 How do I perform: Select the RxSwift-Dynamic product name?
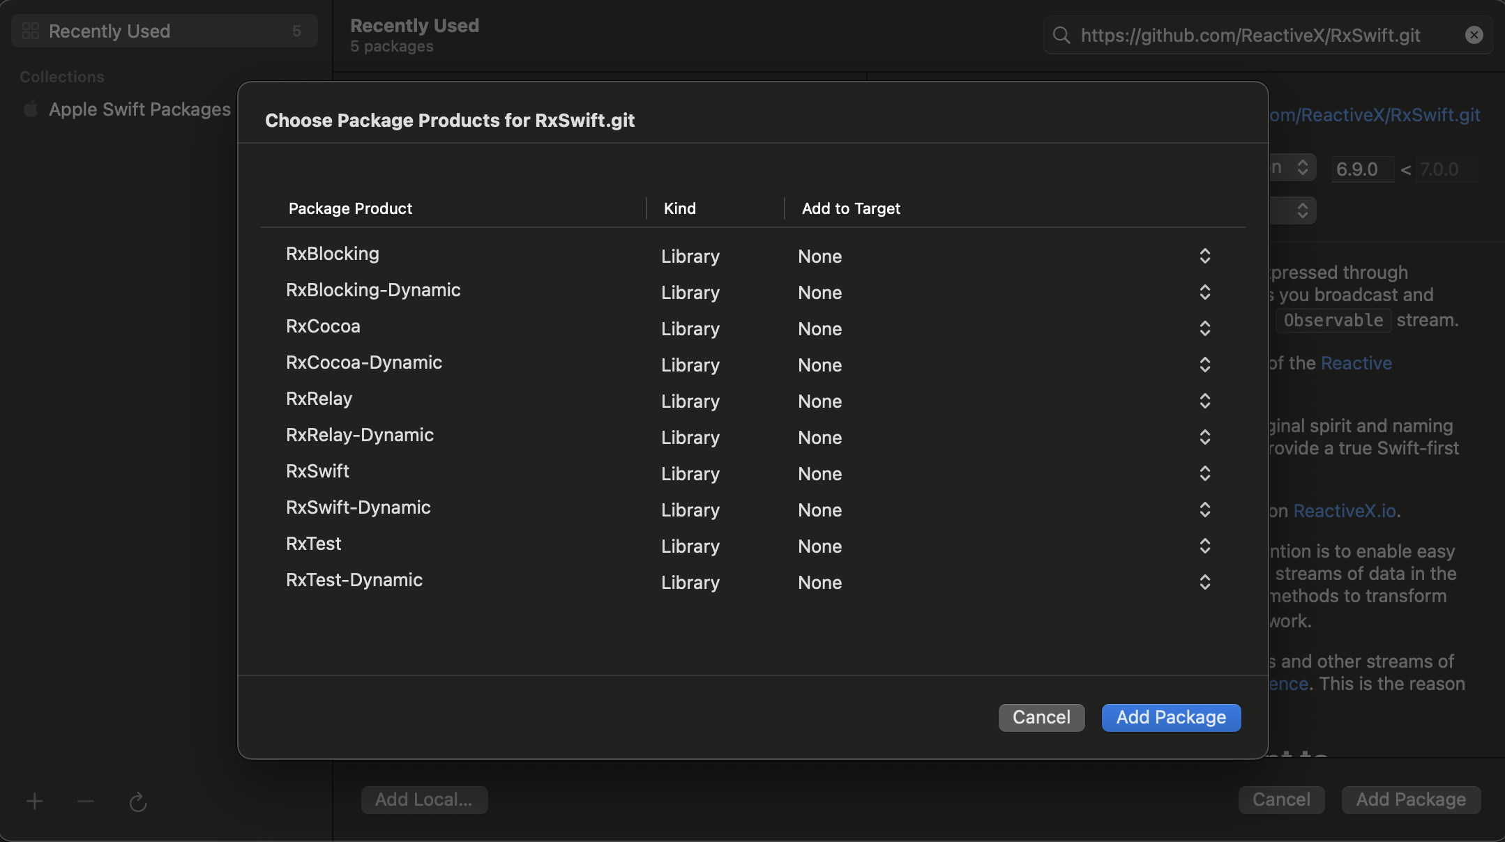pyautogui.click(x=358, y=507)
